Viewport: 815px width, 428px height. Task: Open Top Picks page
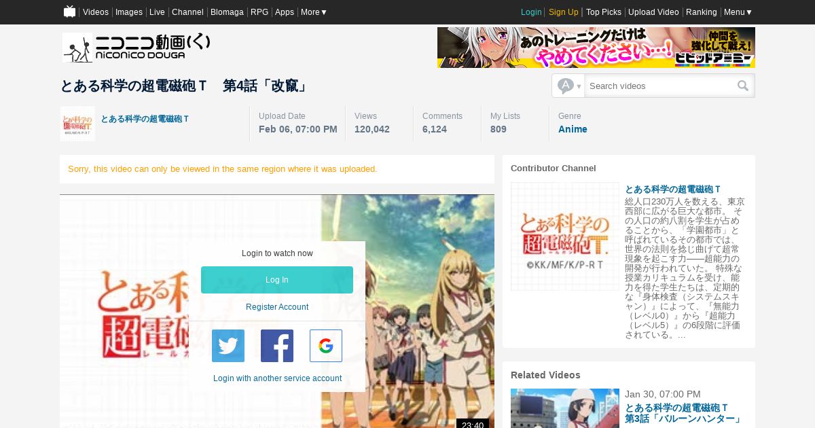[604, 12]
